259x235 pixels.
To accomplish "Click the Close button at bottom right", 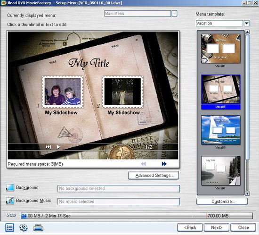I will pyautogui.click(x=243, y=227).
